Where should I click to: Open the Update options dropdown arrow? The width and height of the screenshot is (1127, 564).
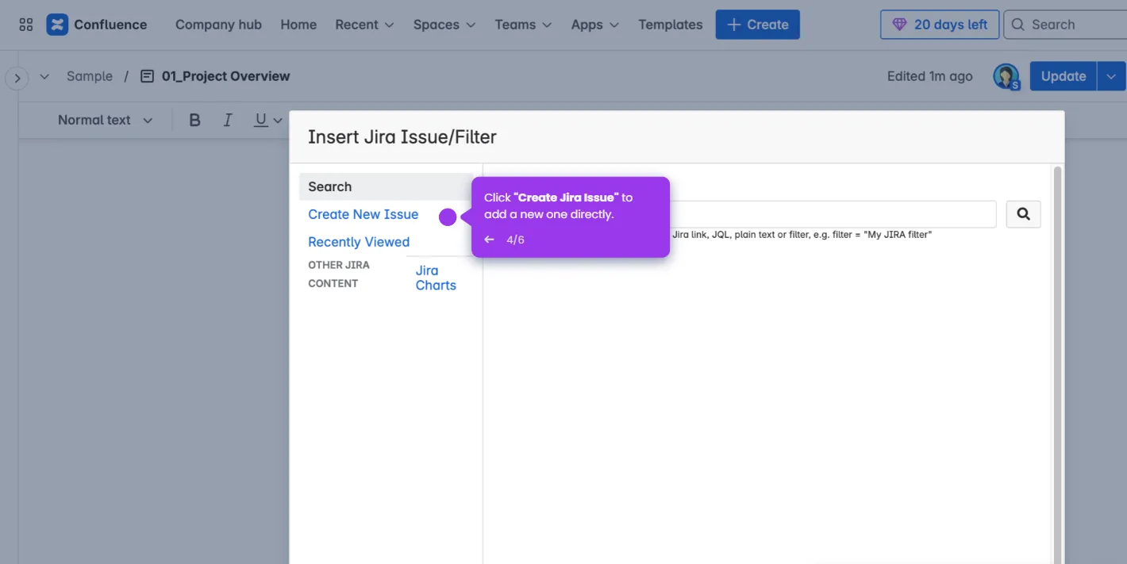tap(1111, 76)
